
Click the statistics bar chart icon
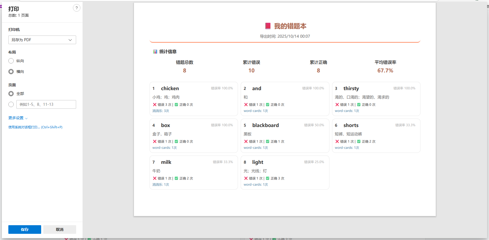[155, 51]
